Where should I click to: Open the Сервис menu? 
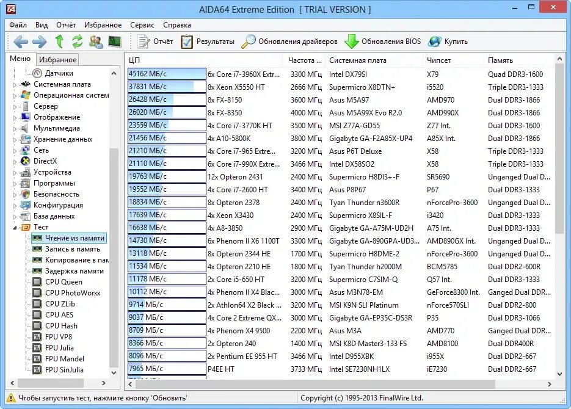pos(142,25)
